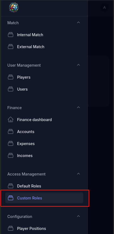
Task: Open the user avatar labeled A
Action: (104, 7)
